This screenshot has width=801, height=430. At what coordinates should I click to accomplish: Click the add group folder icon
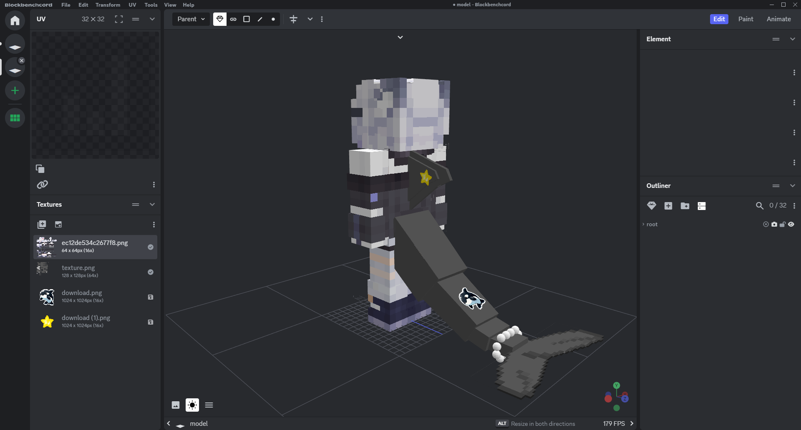(x=685, y=206)
